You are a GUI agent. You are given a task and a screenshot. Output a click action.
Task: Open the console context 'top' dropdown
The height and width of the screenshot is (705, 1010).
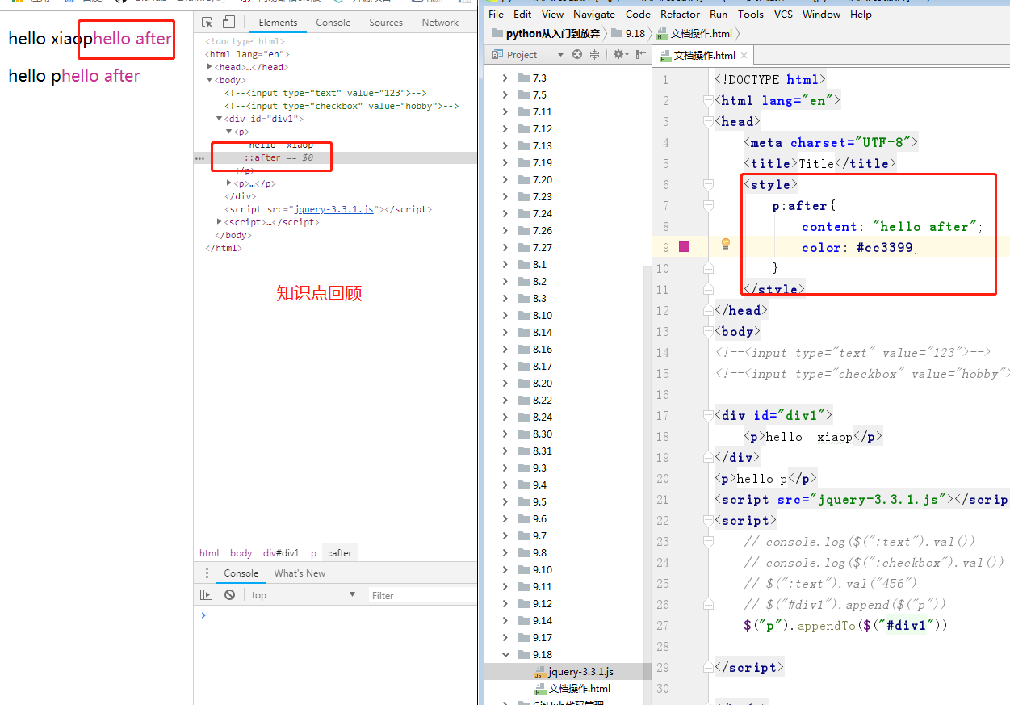click(304, 595)
